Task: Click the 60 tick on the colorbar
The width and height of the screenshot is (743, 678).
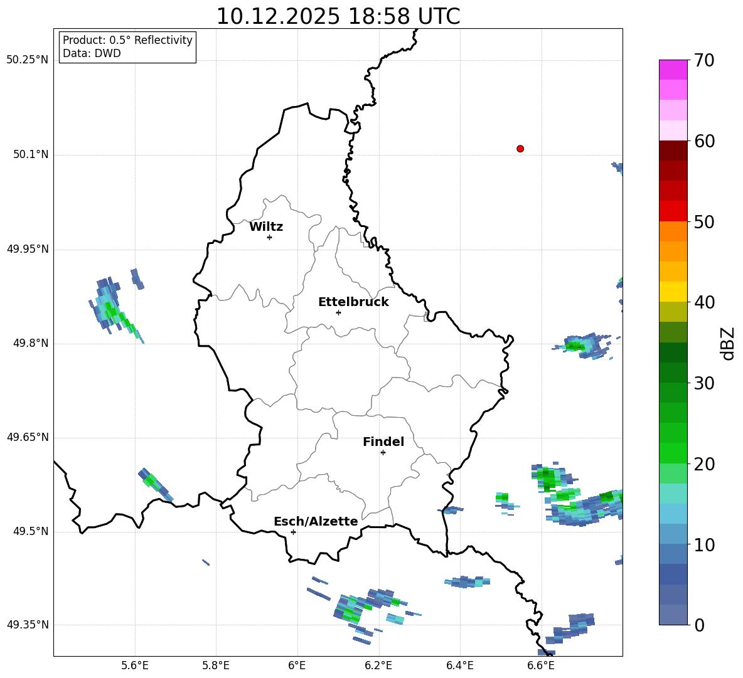Action: coord(704,141)
